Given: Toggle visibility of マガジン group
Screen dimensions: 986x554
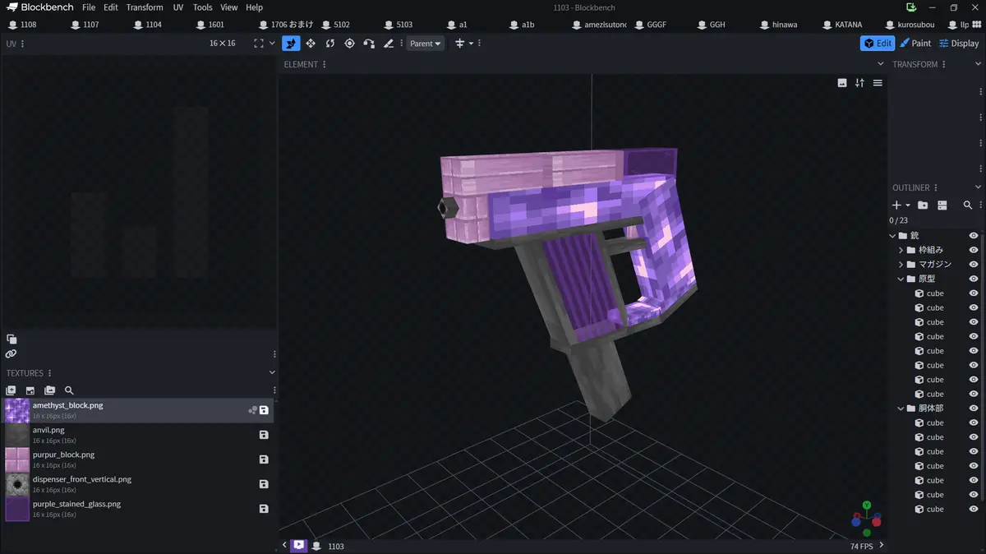Looking at the screenshot, I should point(974,265).
